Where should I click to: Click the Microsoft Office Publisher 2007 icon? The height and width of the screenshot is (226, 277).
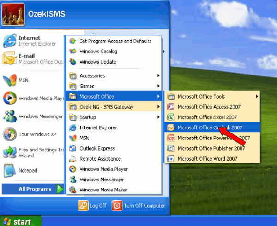tap(171, 148)
